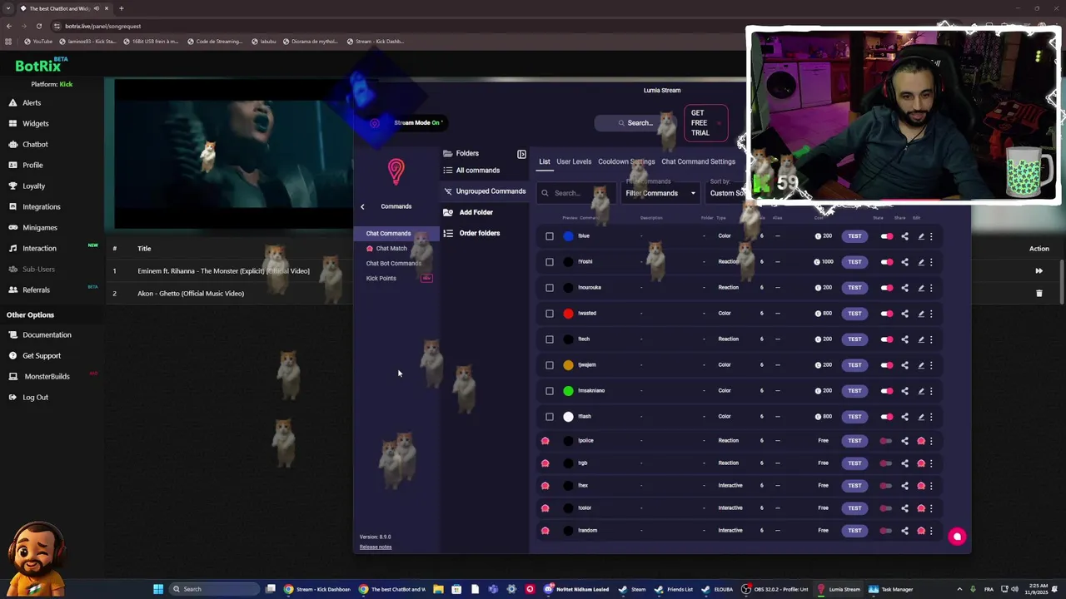1066x599 pixels.
Task: Edit the !tech command with pencil
Action: point(921,339)
